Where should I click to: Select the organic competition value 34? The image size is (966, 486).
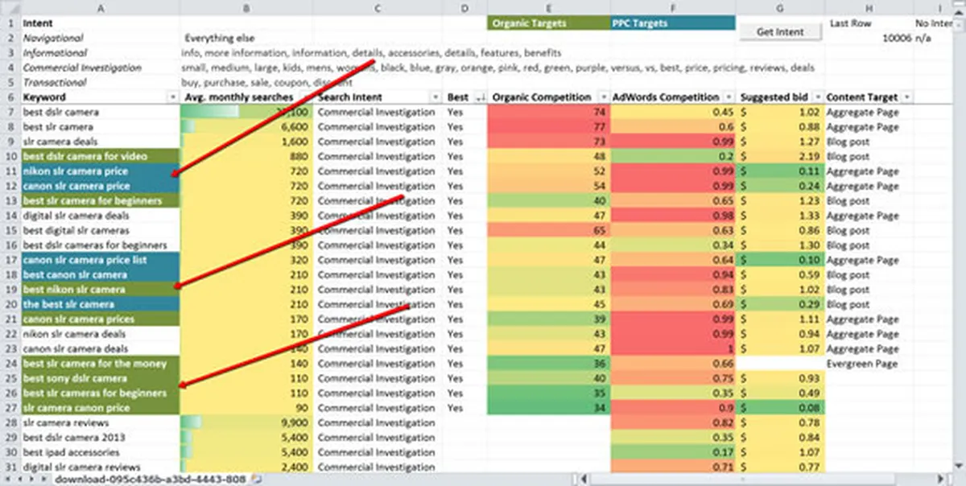coord(549,408)
